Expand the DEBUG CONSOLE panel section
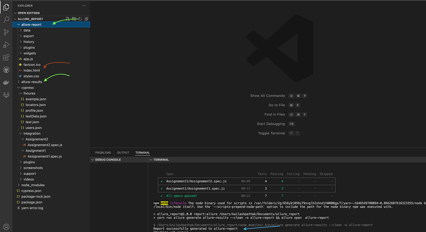Screen dimensions: 426x232 click(119, 160)
